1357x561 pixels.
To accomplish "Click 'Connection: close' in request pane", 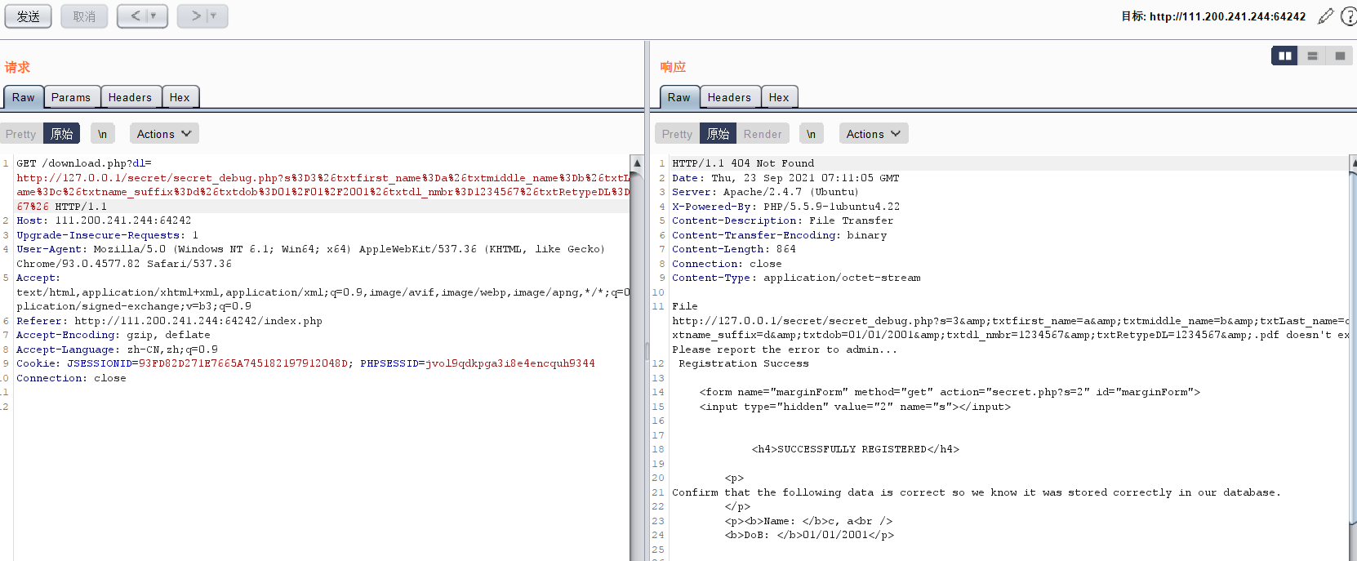I will coord(71,378).
